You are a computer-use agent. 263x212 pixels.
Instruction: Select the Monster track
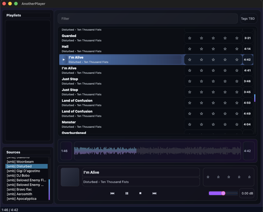tap(122, 124)
